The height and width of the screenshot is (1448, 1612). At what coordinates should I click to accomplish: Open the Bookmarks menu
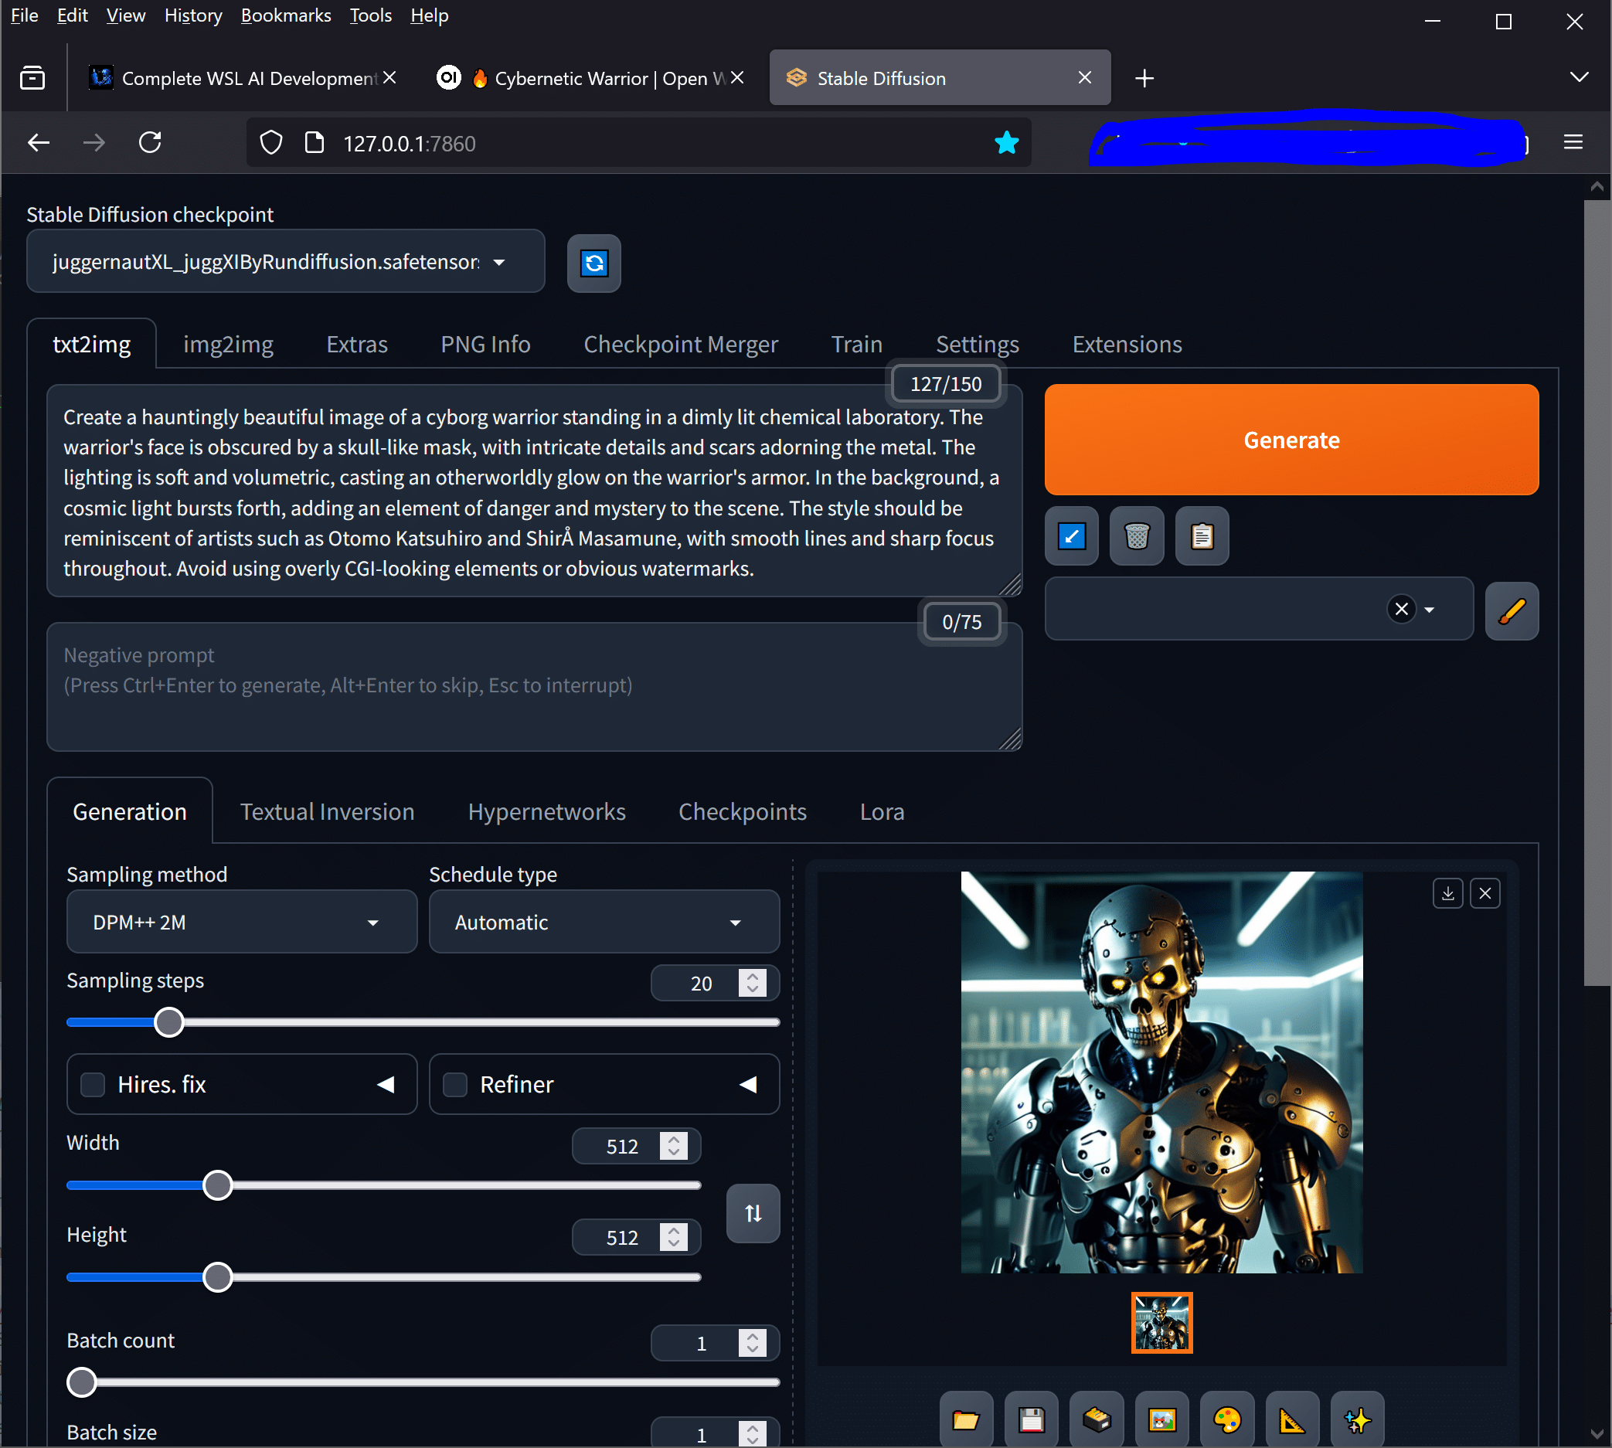click(286, 15)
